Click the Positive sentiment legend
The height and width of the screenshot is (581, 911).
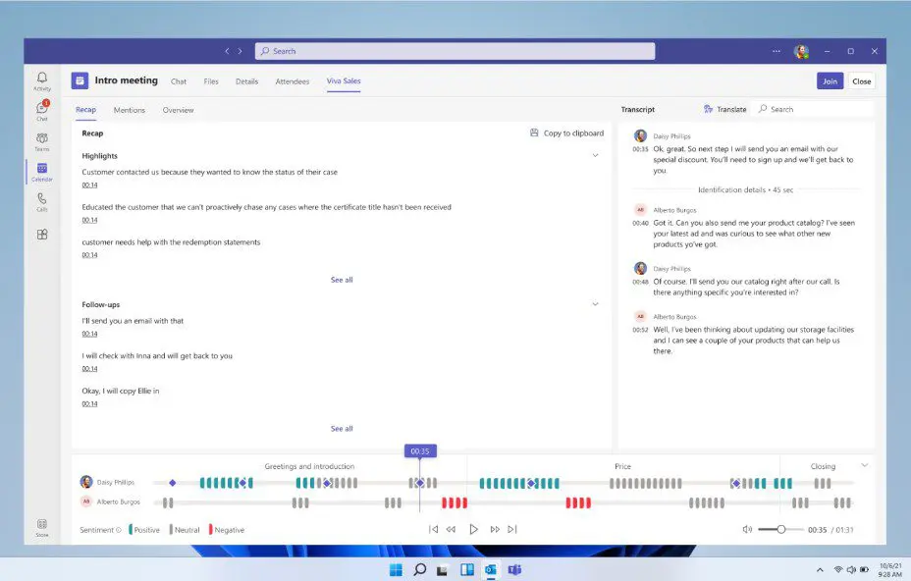(144, 530)
